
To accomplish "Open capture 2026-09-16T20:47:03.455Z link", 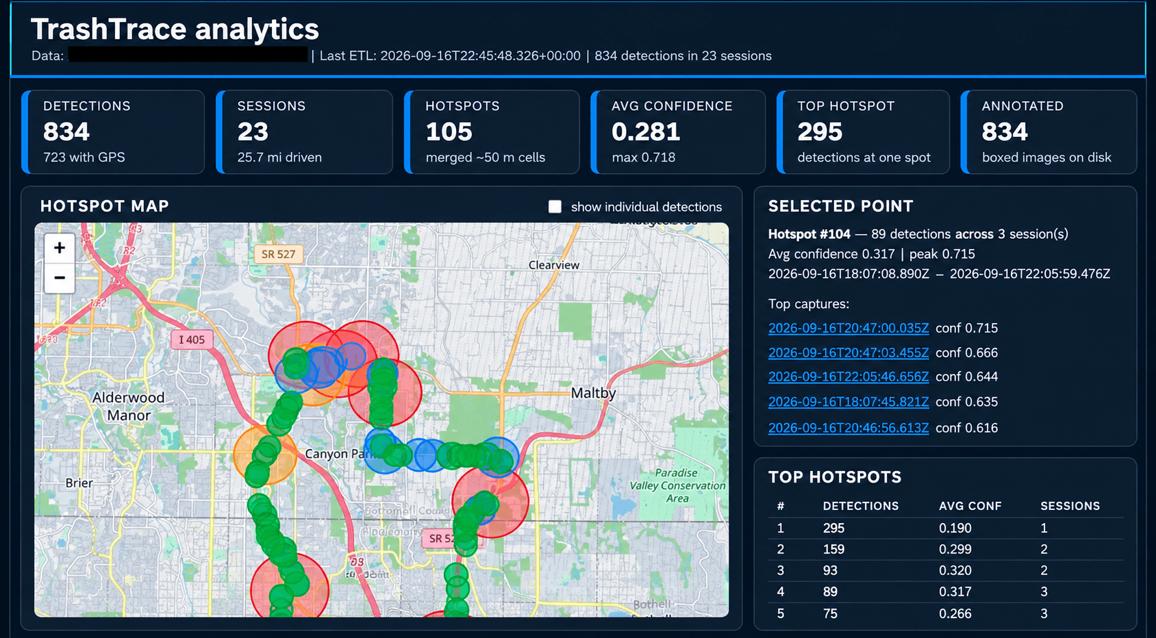I will 849,353.
